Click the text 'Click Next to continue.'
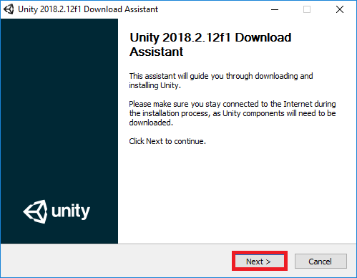Screen dimensions: 357x278 pos(167,141)
